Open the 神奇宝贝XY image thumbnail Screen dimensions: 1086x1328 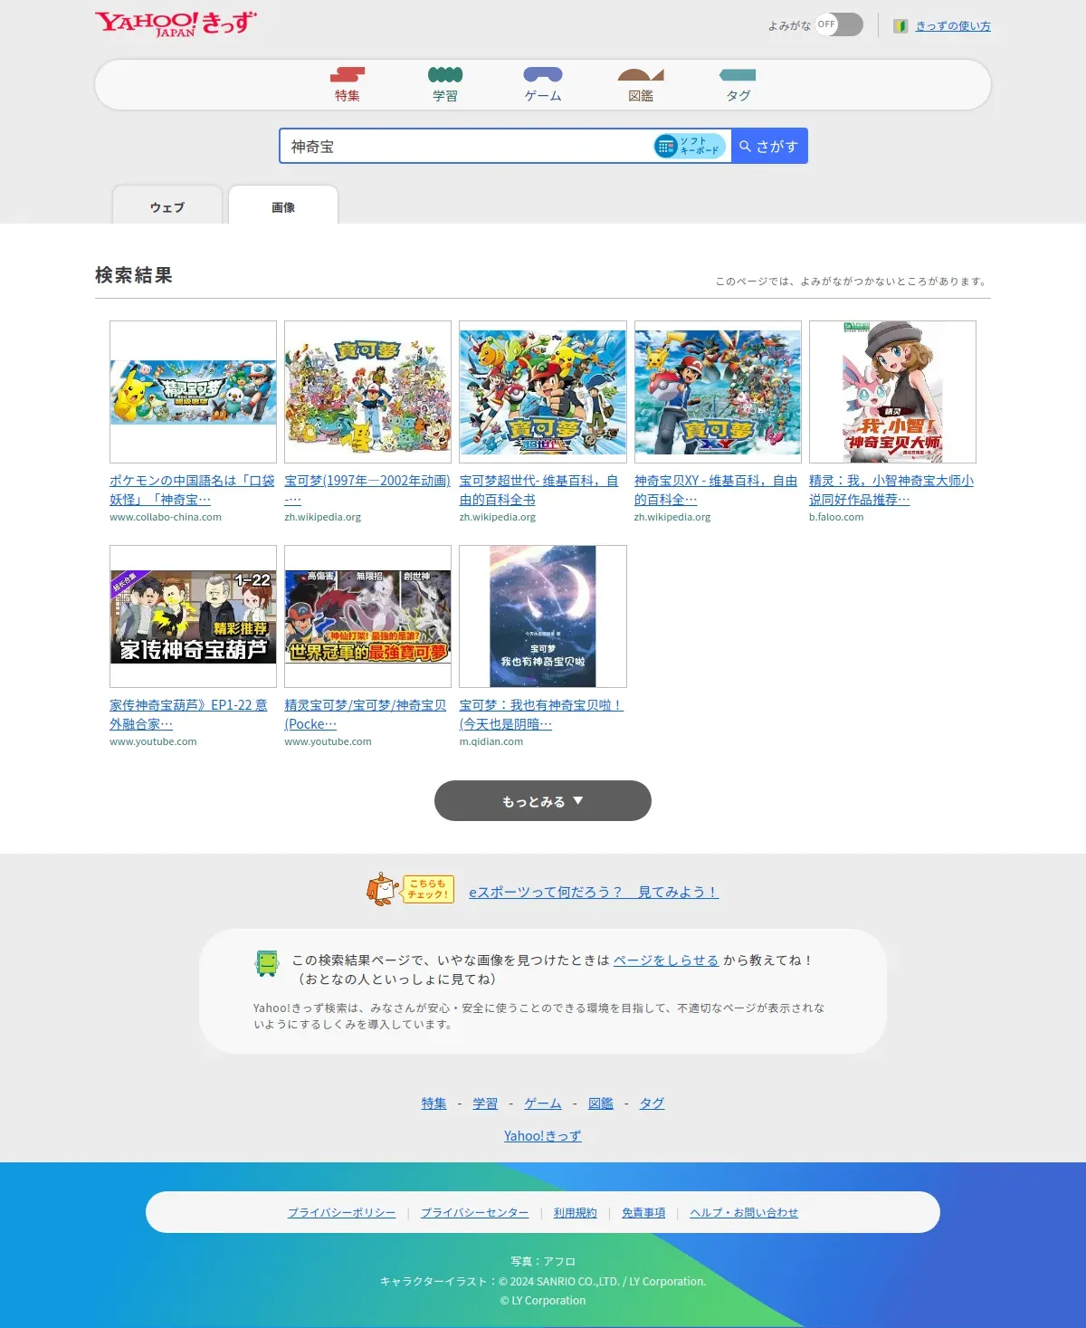tap(718, 392)
